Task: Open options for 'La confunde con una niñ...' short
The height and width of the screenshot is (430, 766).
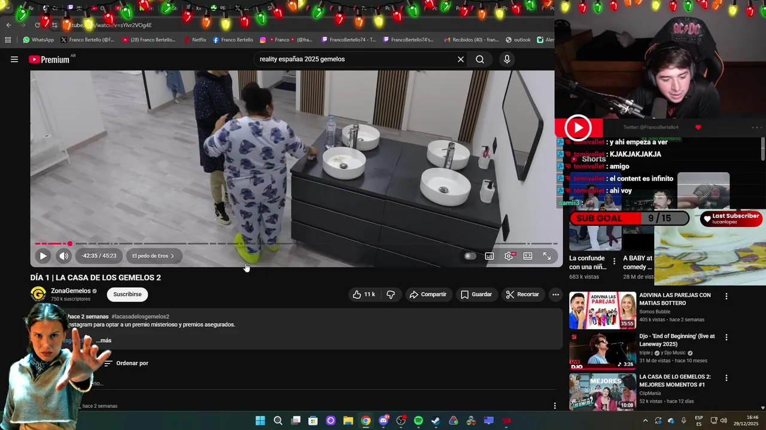Action: click(614, 261)
